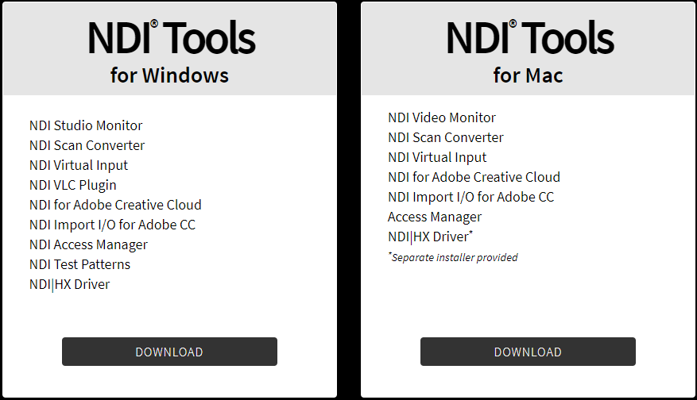The width and height of the screenshot is (697, 400).
Task: Select 'NDI Studio Monitor' in Windows list
Action: tap(86, 125)
